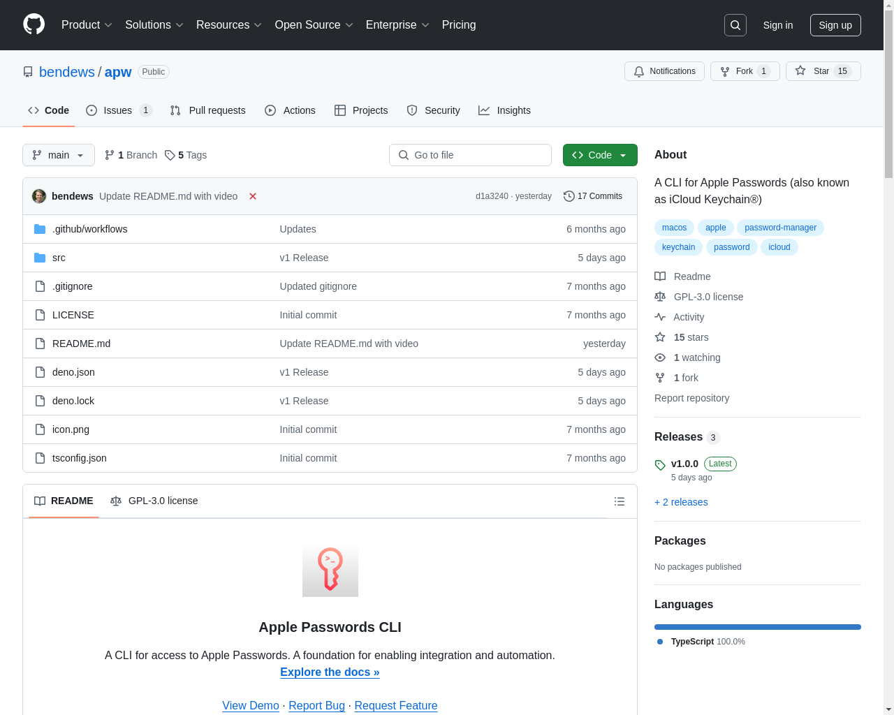
Task: Select the icloud topic tag
Action: [779, 247]
